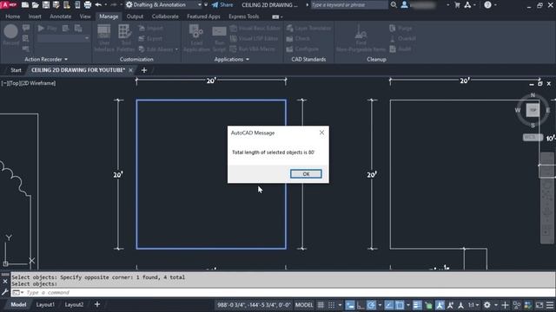Screen dimensions: 556x312
Task: Expand the Applications panel arrow
Action: coord(248,60)
